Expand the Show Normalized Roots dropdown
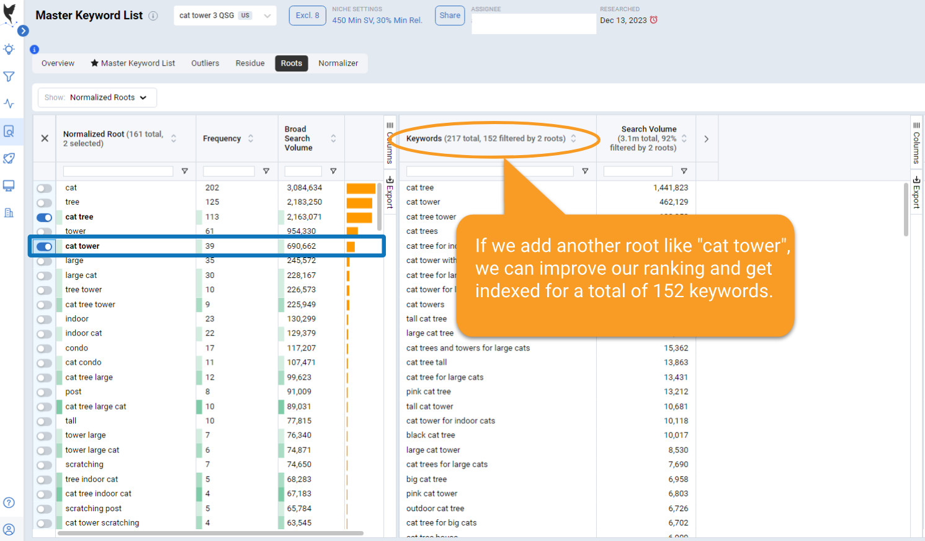The width and height of the screenshot is (925, 541). tap(97, 97)
